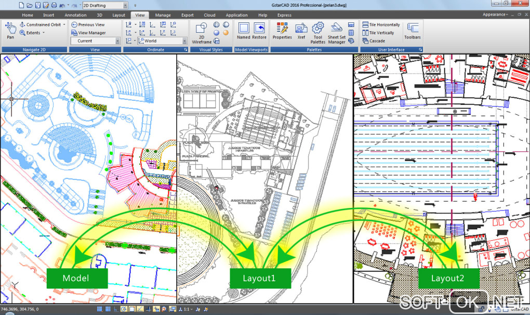Expand the 2D Drafting workspace dropdown
This screenshot has height=315, width=530.
point(125,5)
